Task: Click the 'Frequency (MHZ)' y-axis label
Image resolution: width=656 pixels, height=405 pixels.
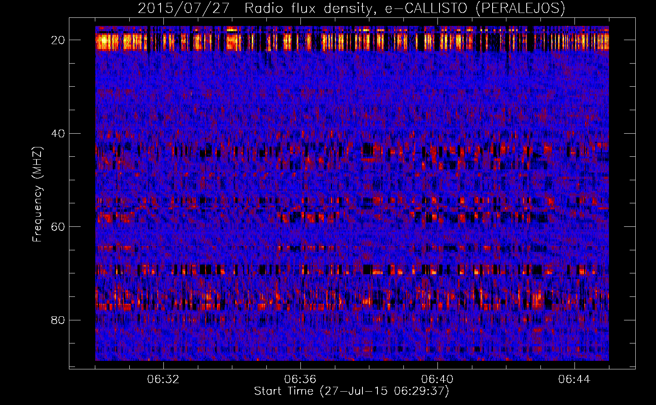Action: [37, 194]
